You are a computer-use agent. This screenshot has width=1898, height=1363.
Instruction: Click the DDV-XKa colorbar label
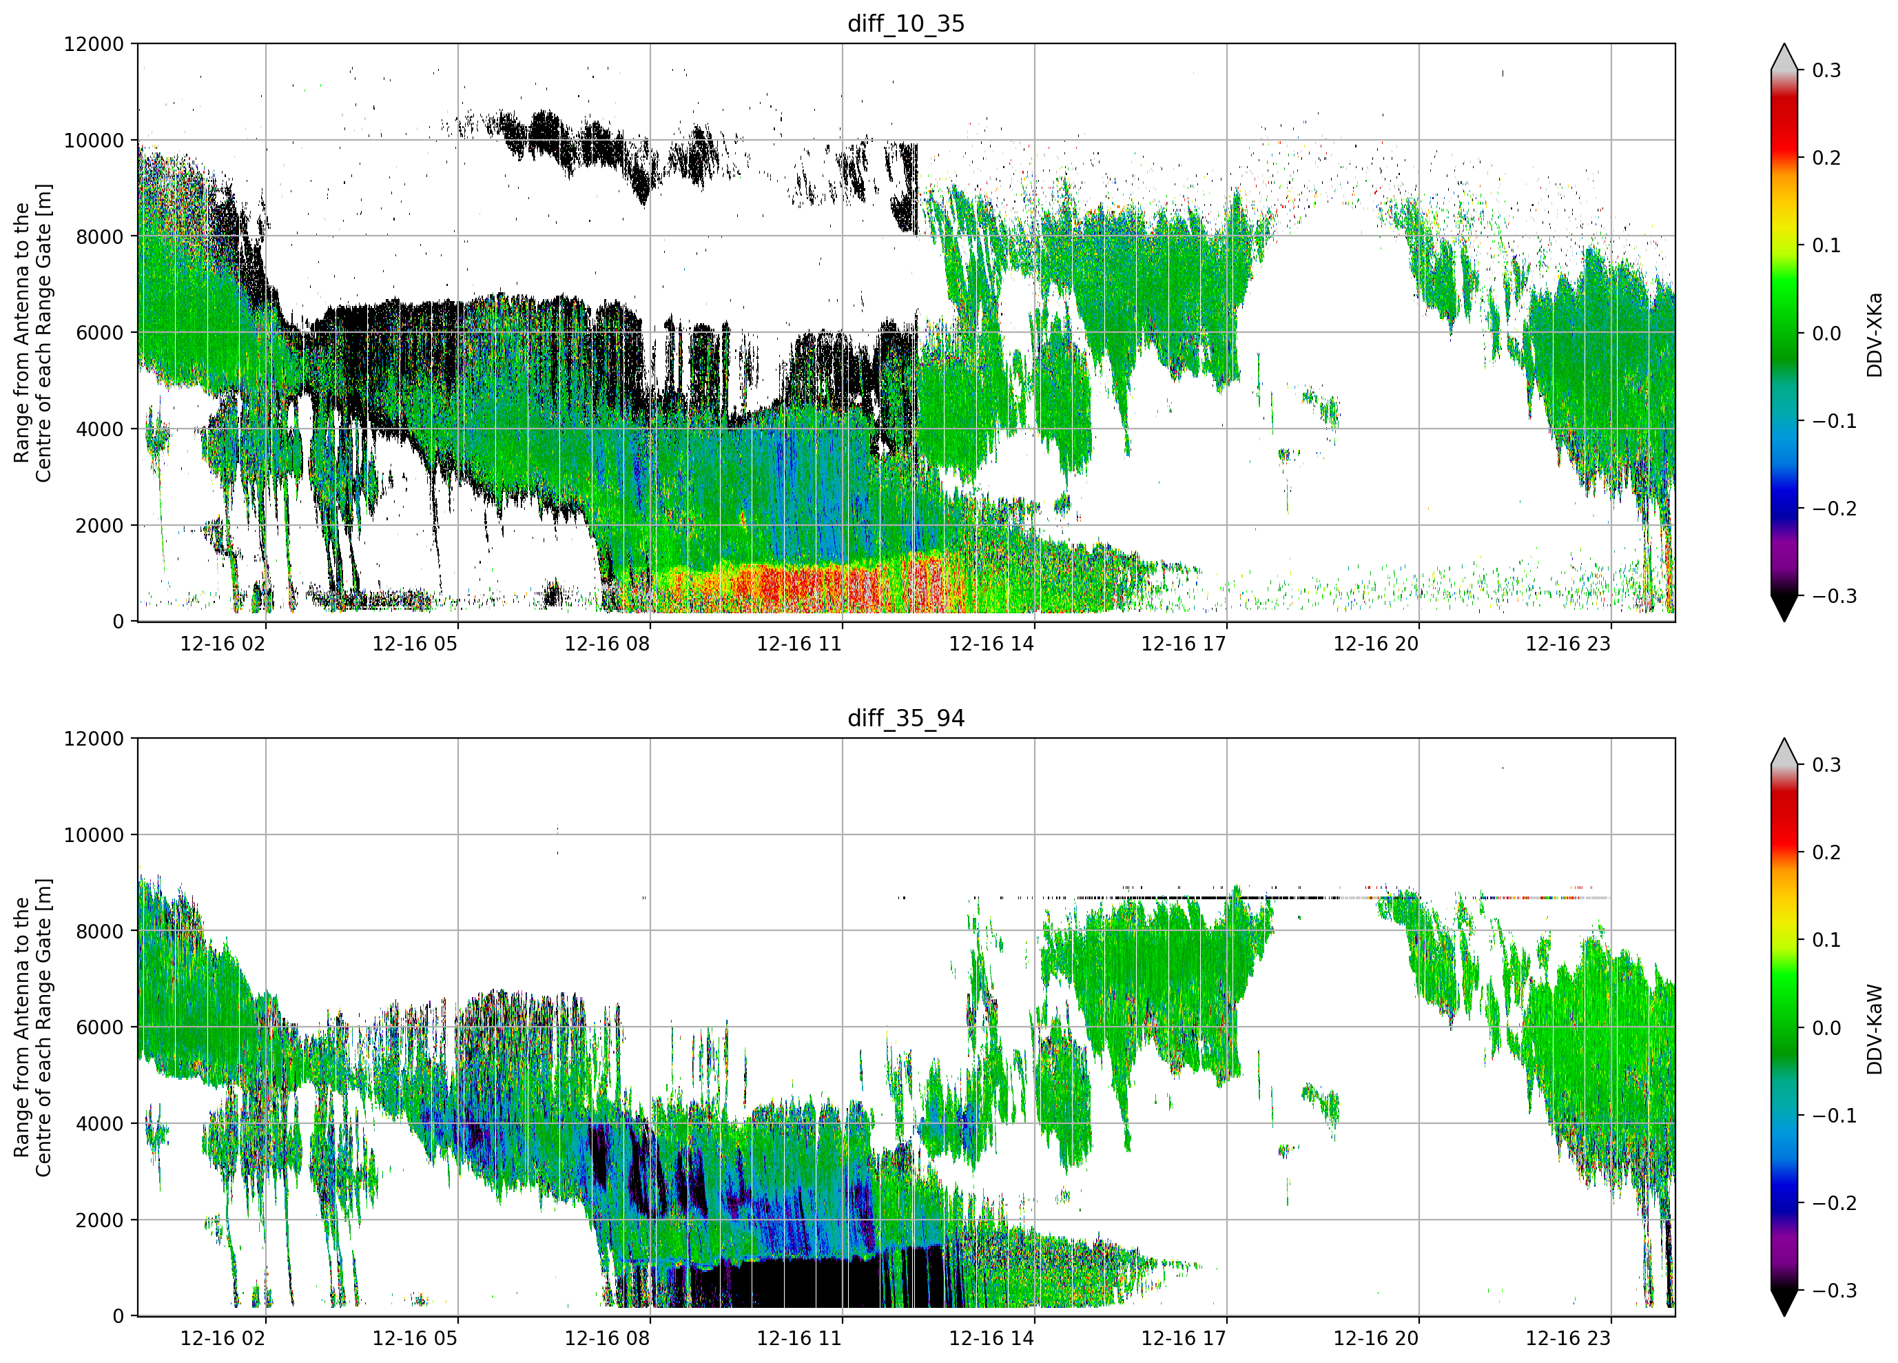point(1874,334)
